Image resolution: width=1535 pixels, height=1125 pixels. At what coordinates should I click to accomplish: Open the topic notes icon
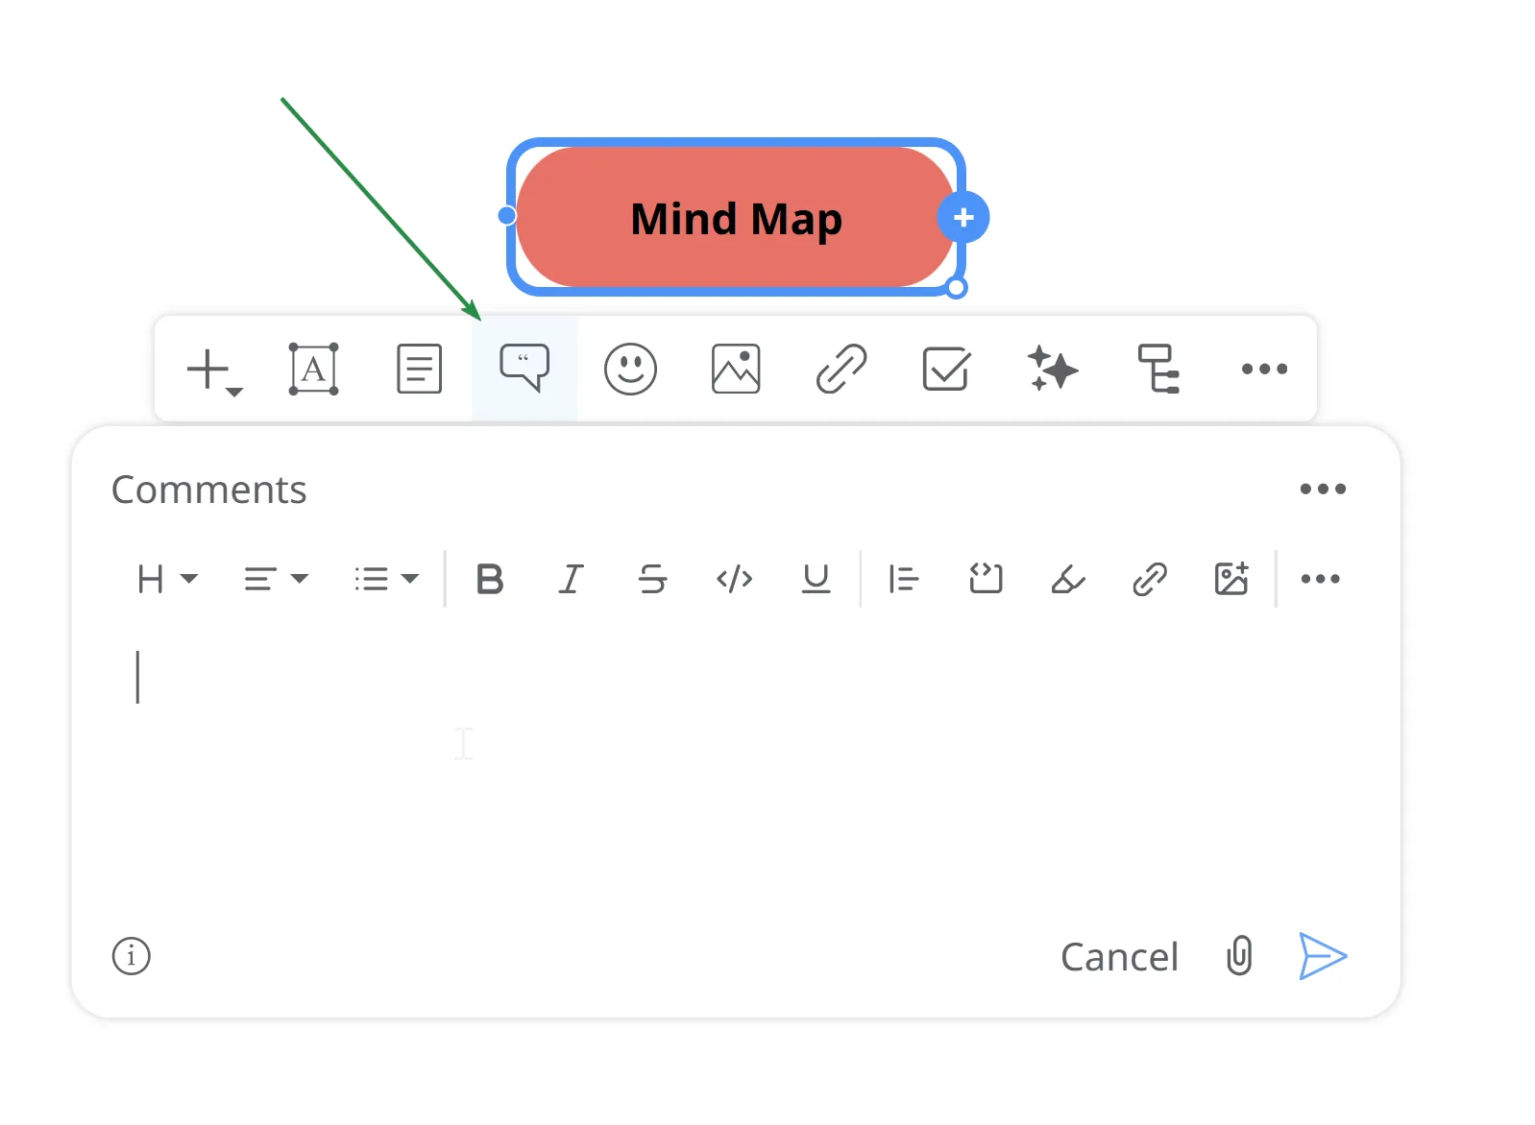coord(420,369)
